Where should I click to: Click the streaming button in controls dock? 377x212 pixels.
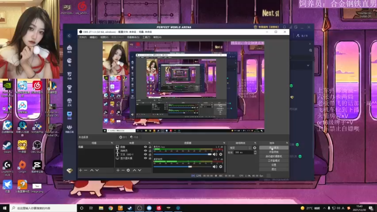pos(274,147)
